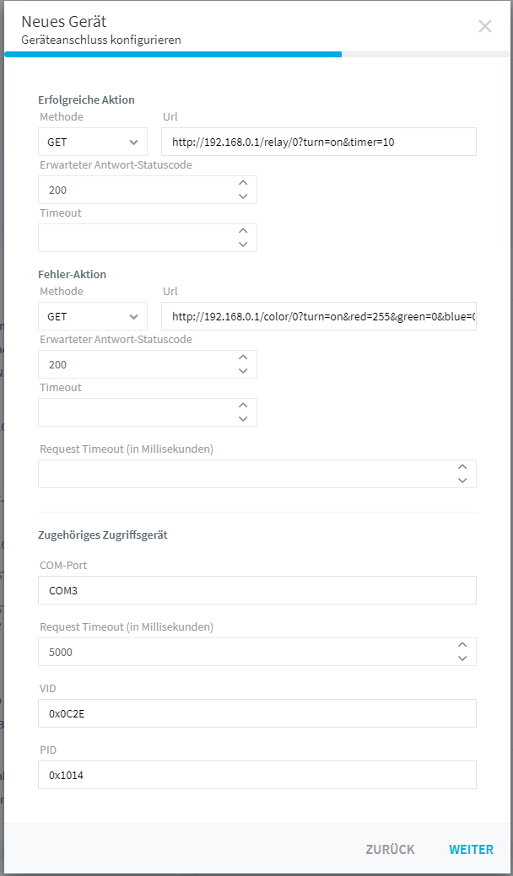Image resolution: width=513 pixels, height=876 pixels.
Task: Close the Neues Gerät dialog
Action: 484,26
